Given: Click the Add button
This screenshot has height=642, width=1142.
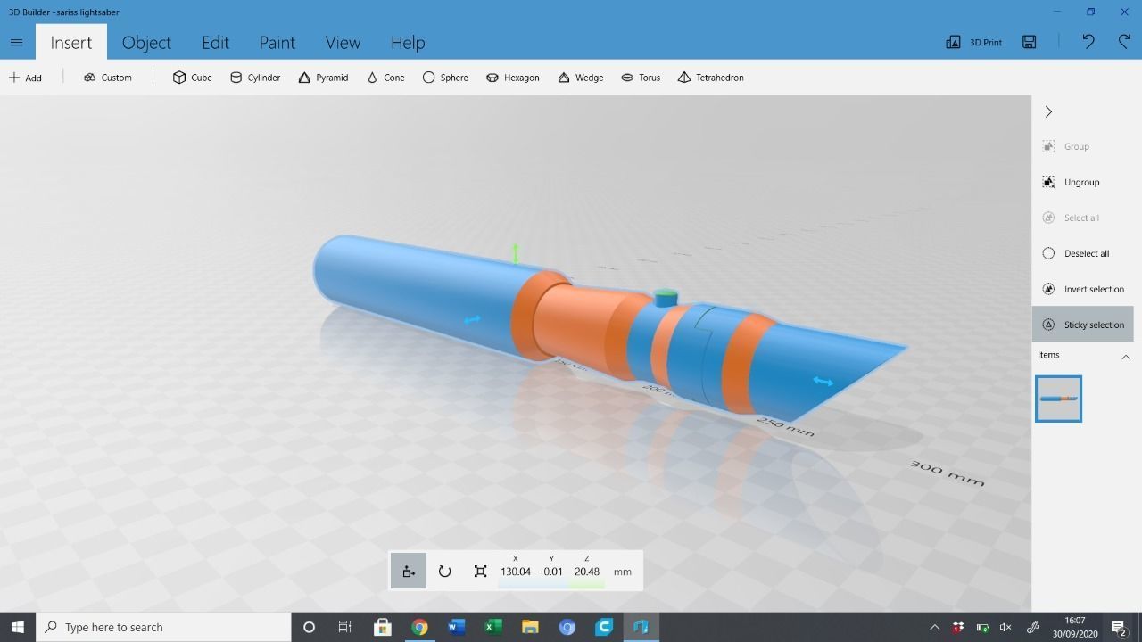Looking at the screenshot, I should 25,78.
